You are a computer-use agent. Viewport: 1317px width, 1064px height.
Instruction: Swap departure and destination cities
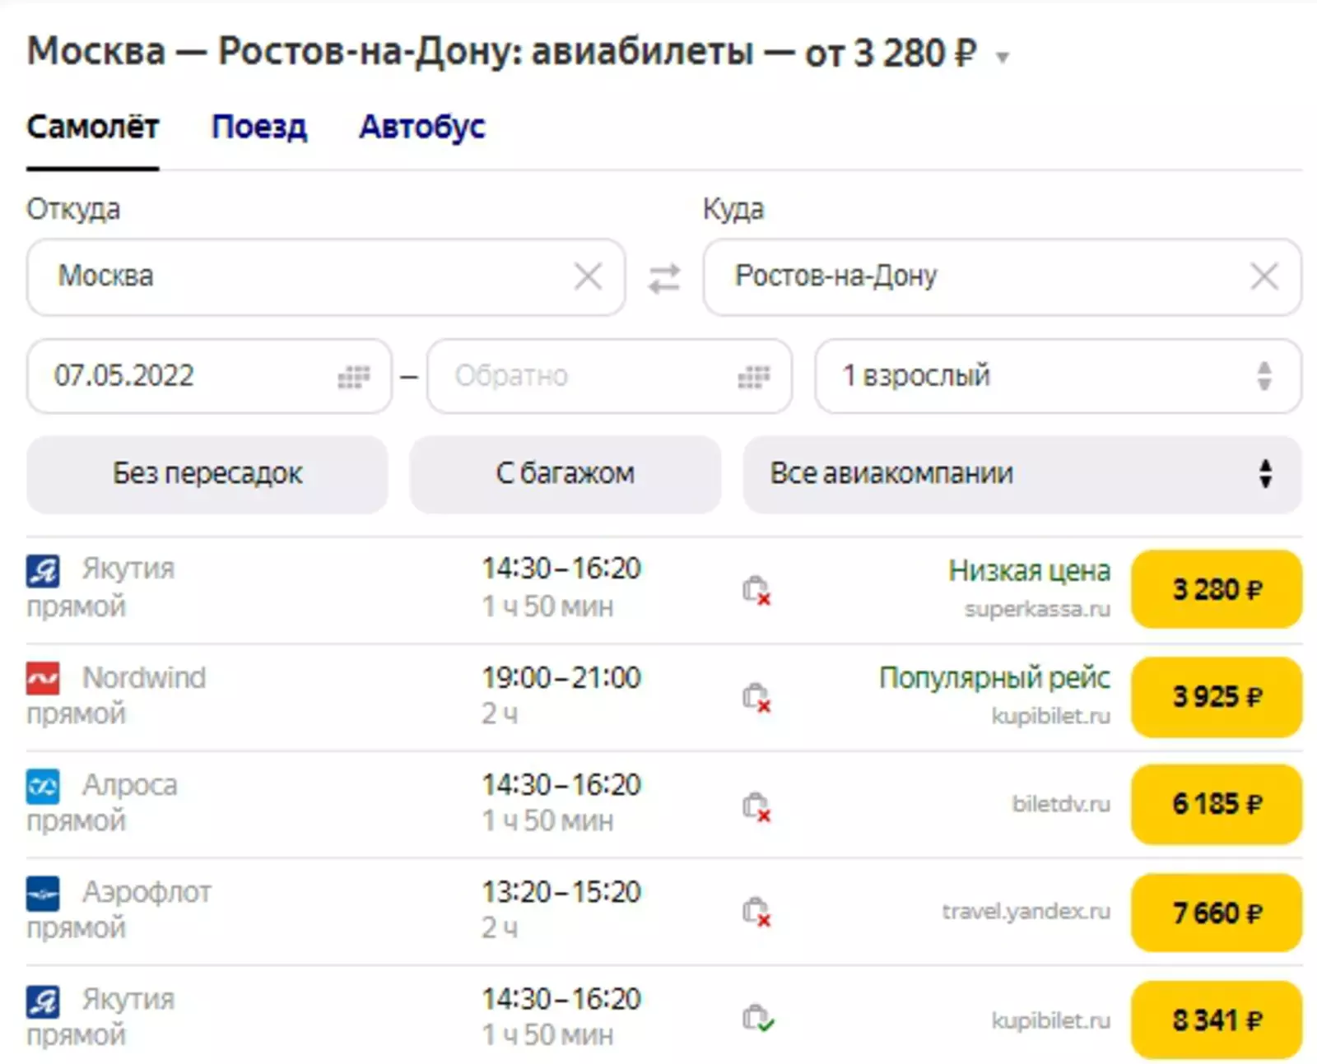click(x=663, y=278)
